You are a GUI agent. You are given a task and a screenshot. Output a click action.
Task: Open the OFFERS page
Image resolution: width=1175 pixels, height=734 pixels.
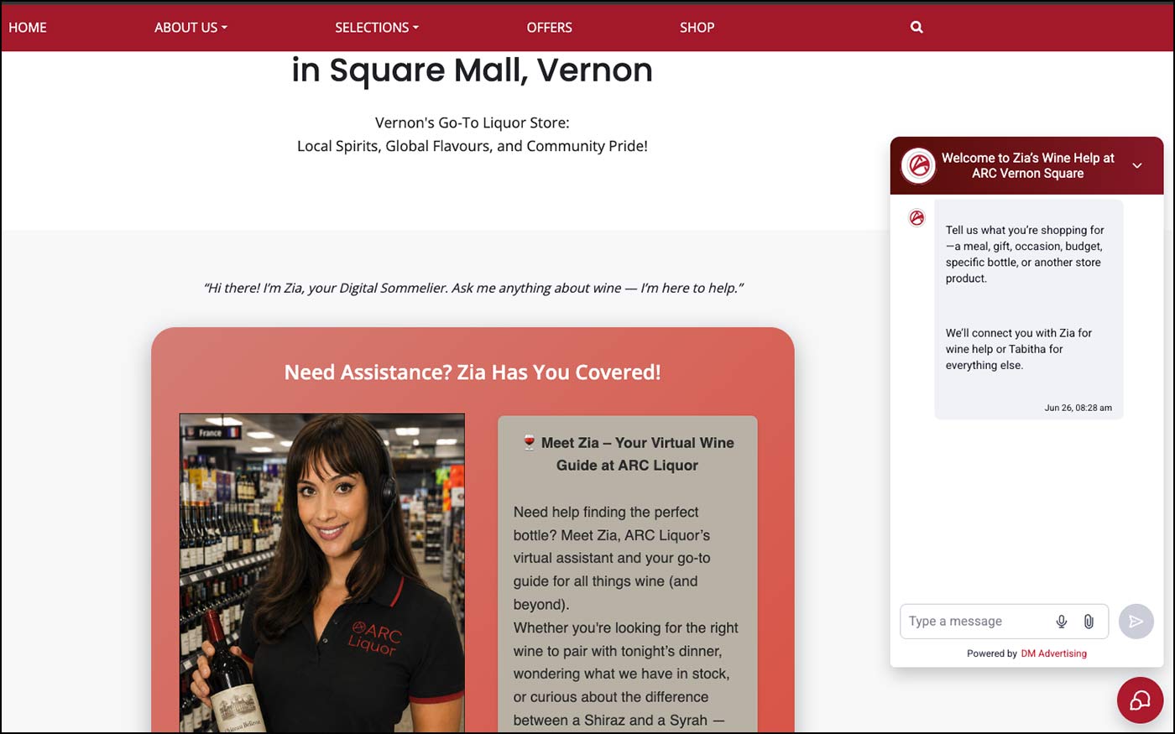click(550, 27)
